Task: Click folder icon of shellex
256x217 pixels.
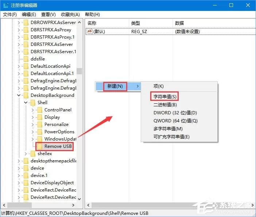Action: (33, 154)
